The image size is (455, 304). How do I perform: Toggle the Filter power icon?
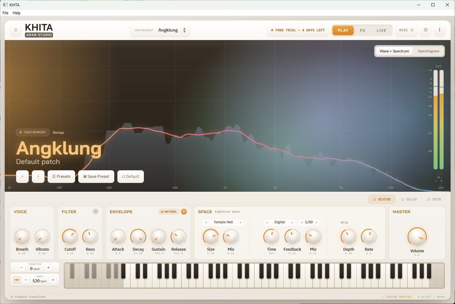pyautogui.click(x=96, y=212)
